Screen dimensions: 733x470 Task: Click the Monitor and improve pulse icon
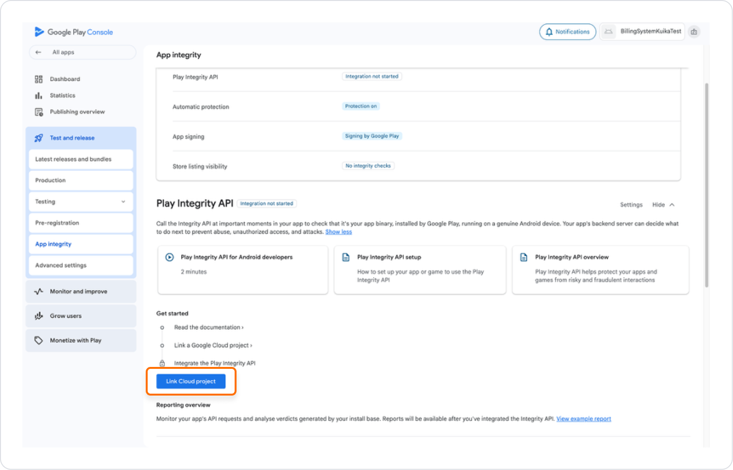click(x=39, y=292)
